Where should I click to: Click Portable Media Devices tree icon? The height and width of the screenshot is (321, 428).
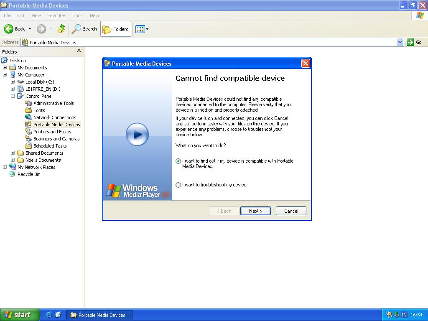coord(28,124)
